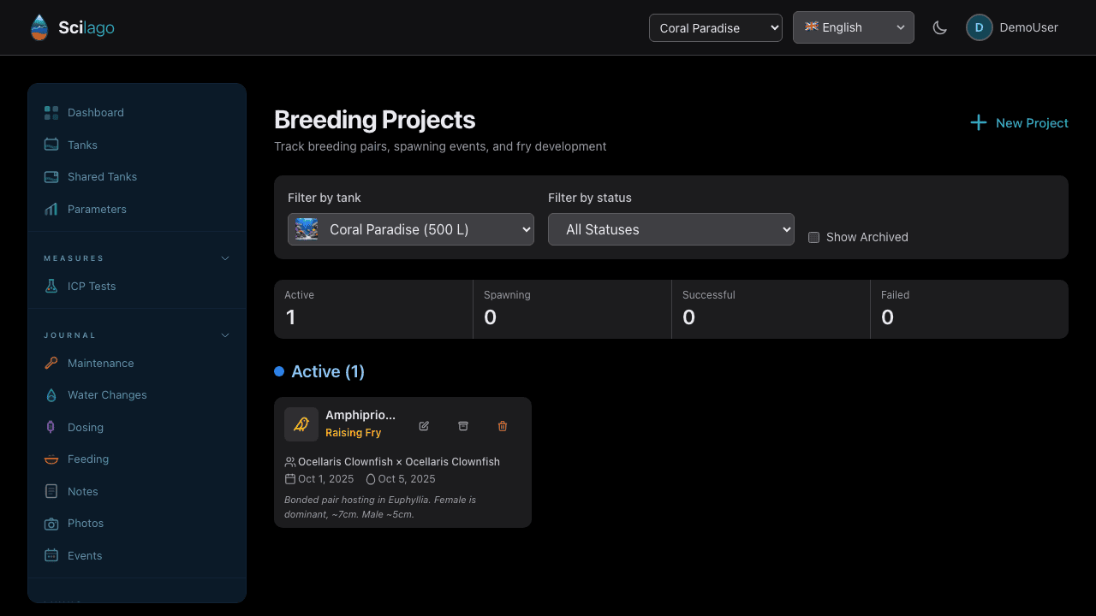Open the Filter by tank dropdown
Screen dimensions: 1096x616
[411, 229]
